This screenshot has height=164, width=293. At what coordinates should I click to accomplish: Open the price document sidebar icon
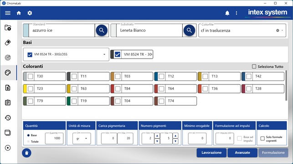click(x=8, y=88)
